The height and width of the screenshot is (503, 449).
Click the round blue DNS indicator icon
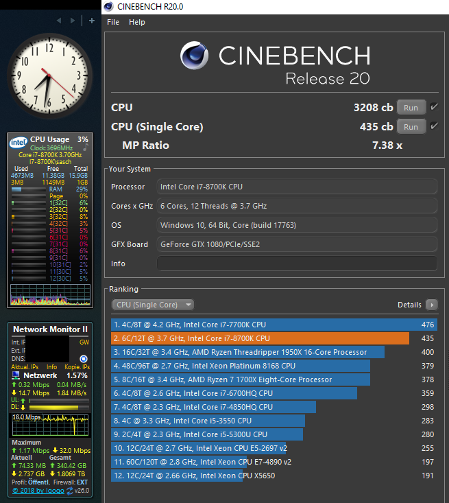84,359
